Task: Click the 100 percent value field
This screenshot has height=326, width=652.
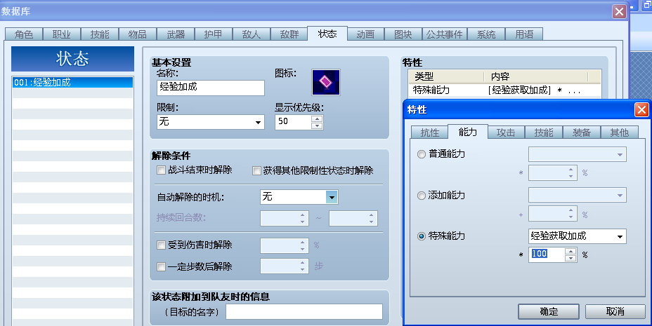Action: (547, 254)
